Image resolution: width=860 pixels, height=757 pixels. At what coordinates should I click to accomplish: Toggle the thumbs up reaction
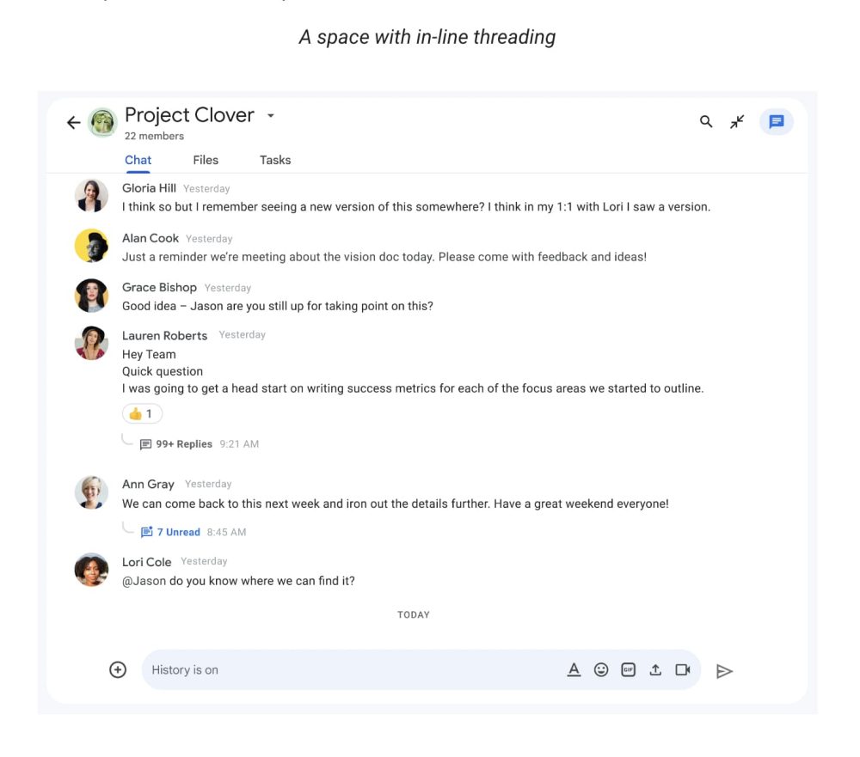click(x=142, y=414)
